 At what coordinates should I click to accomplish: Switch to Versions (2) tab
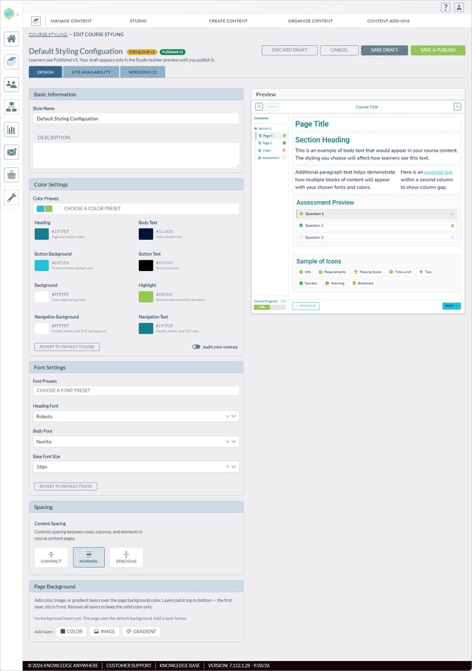pyautogui.click(x=143, y=72)
